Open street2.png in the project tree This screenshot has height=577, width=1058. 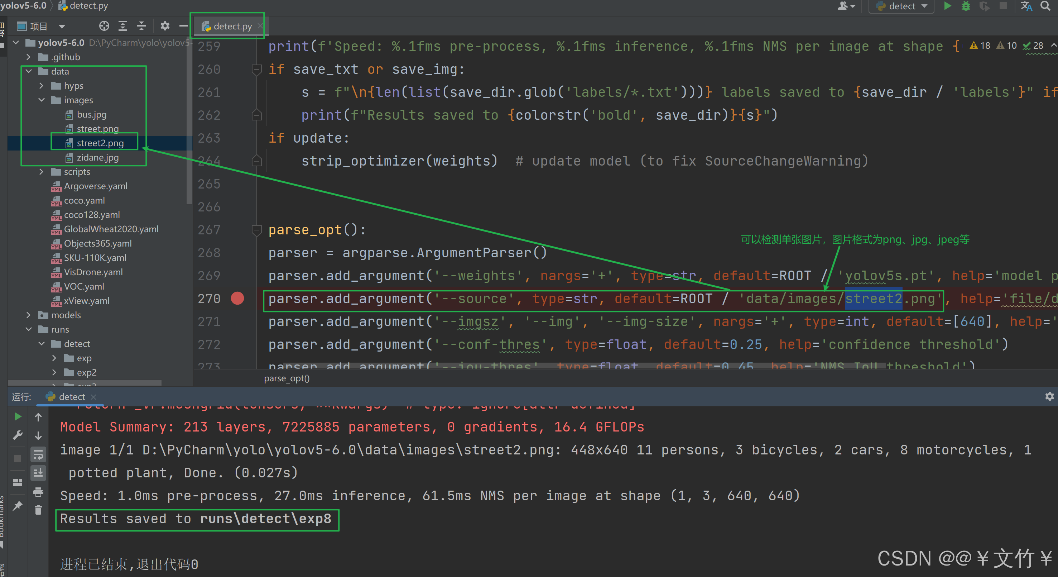pos(100,143)
